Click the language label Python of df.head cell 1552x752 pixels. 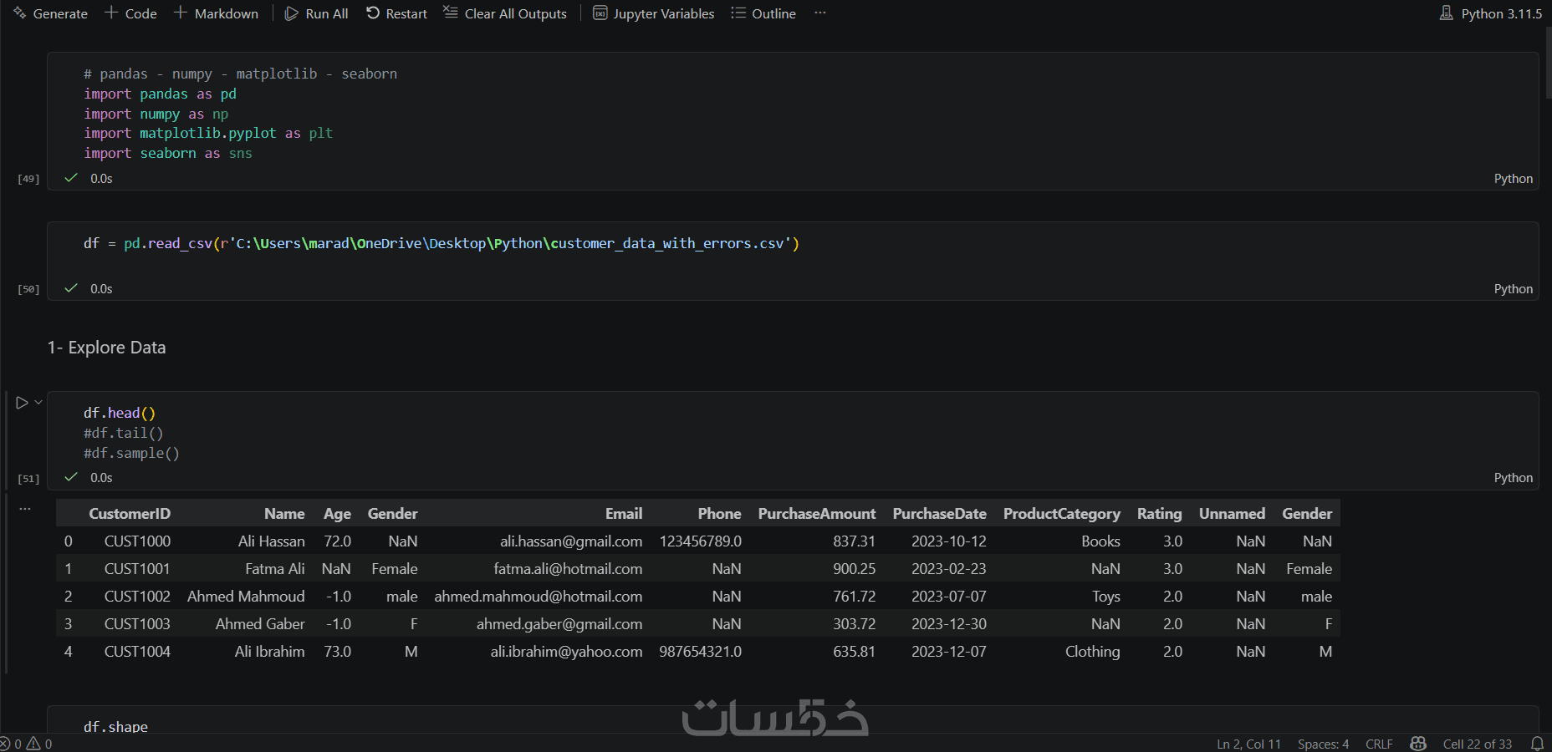(x=1514, y=478)
